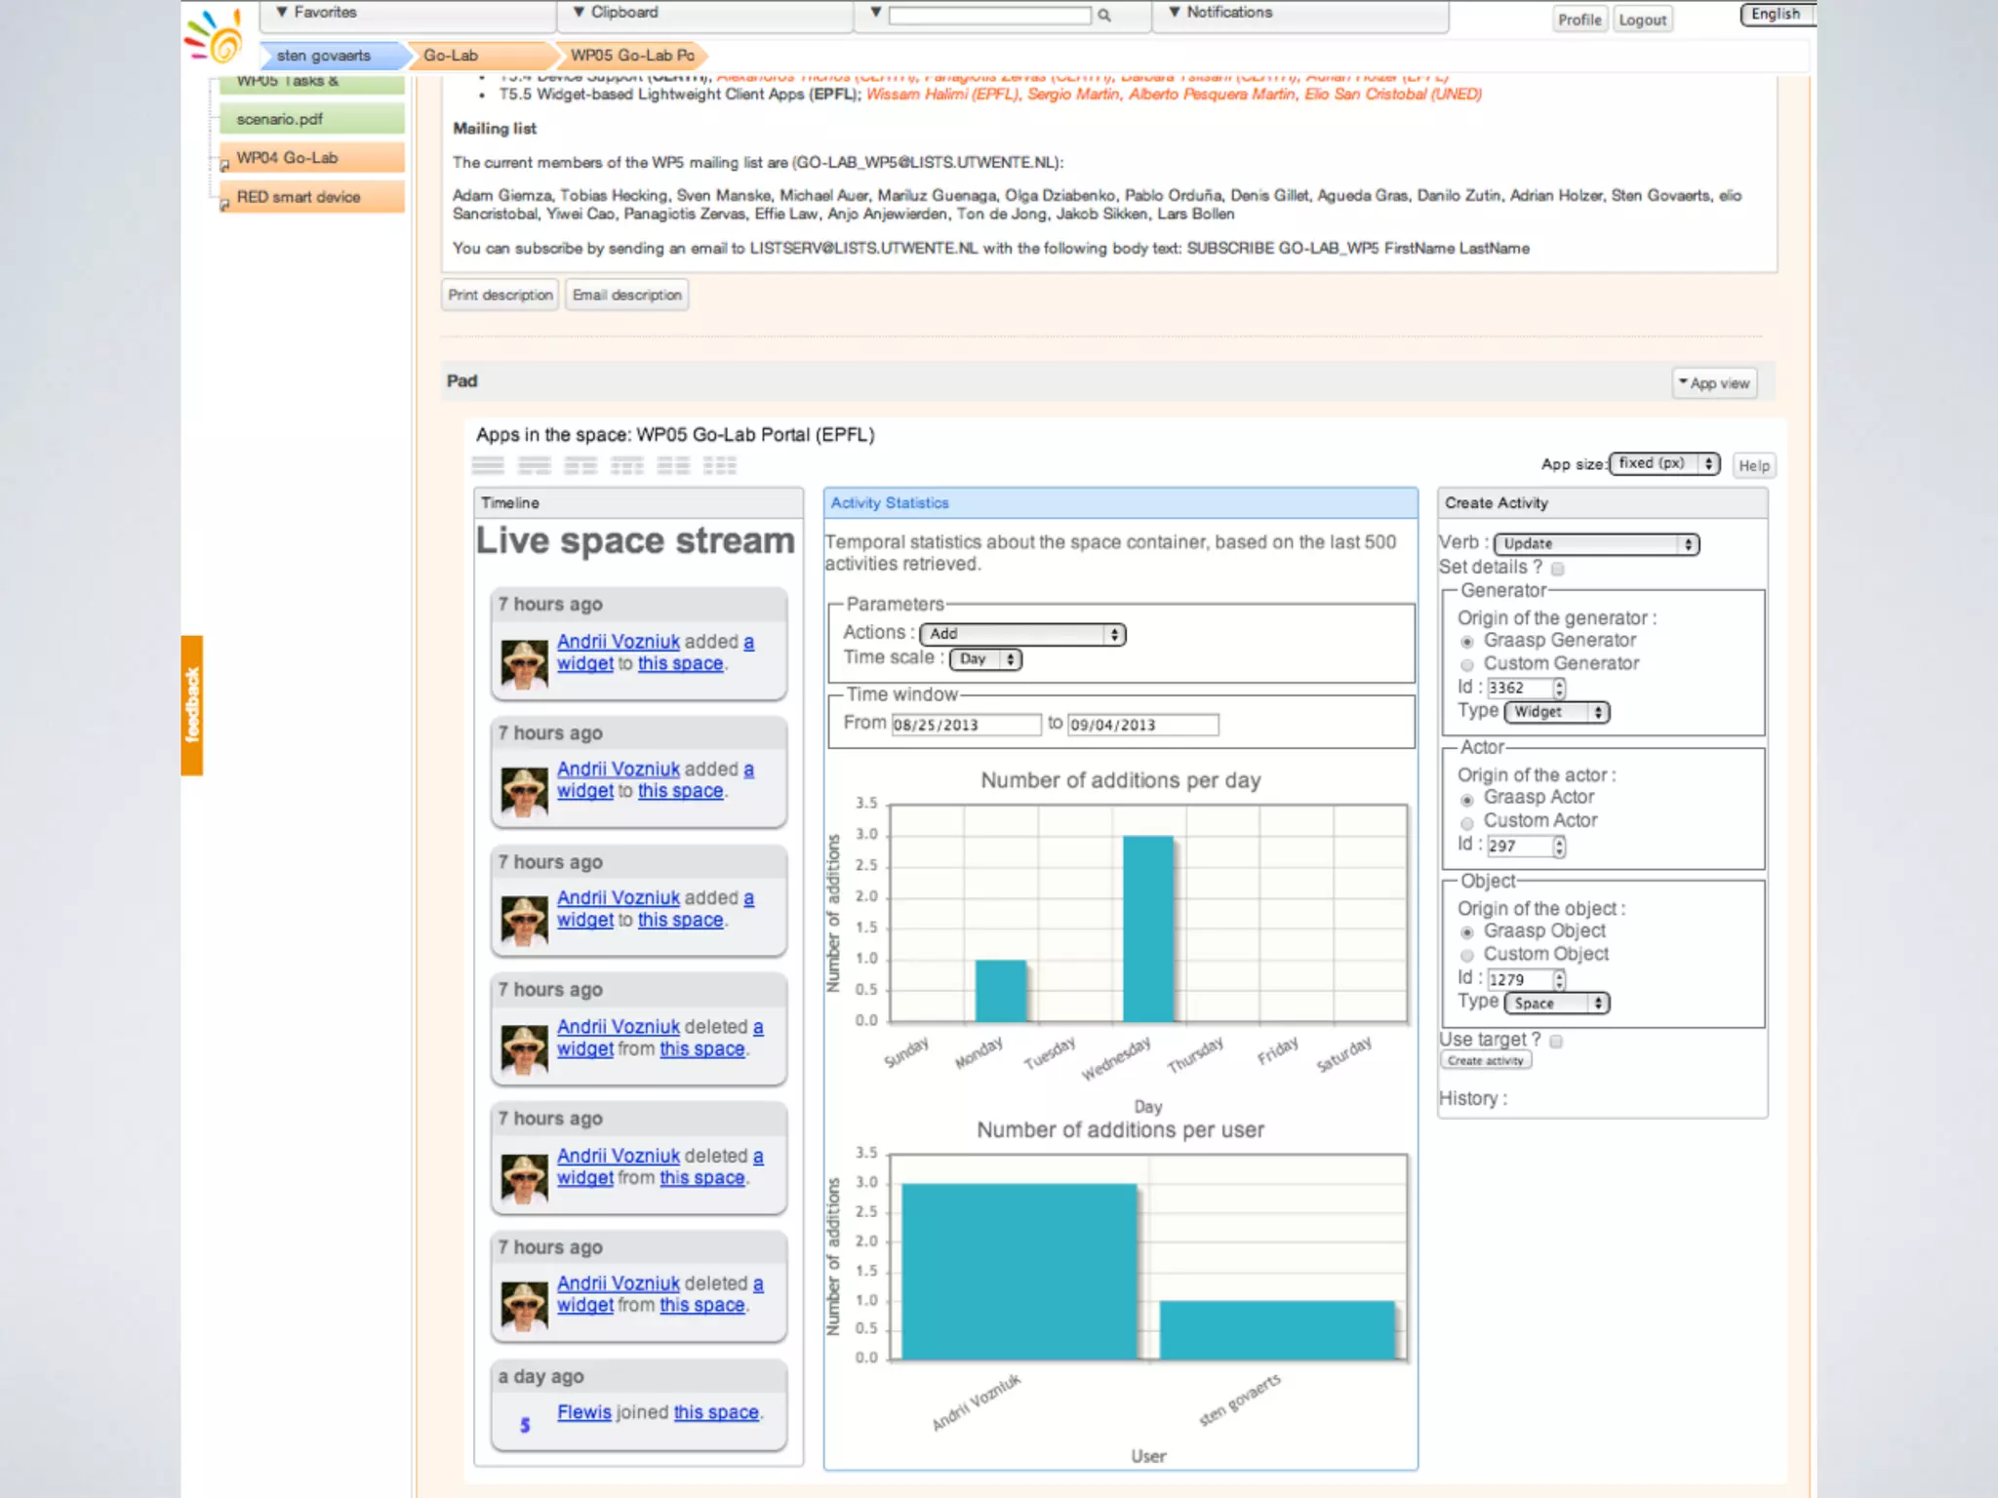This screenshot has width=1998, height=1498.
Task: Open the Actions Add dropdown
Action: (x=1022, y=635)
